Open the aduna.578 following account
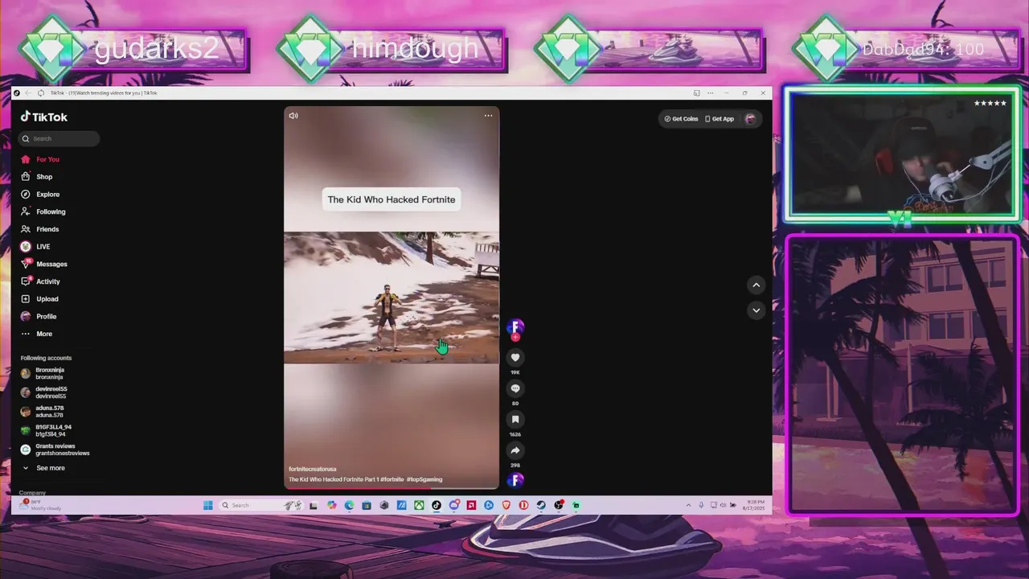This screenshot has height=579, width=1029. (x=43, y=412)
